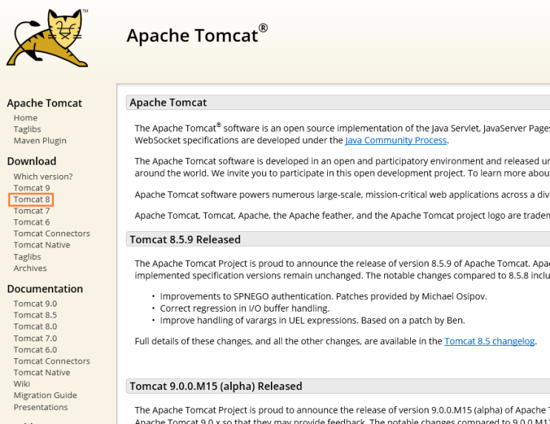Follow the Java Community Process link
The width and height of the screenshot is (550, 424).
[x=396, y=140]
